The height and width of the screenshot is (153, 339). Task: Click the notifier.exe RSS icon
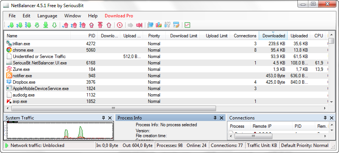click(9, 76)
